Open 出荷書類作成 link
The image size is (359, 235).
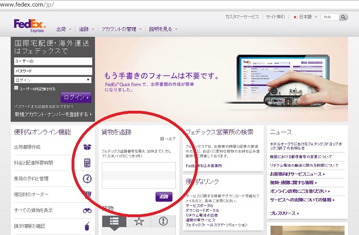pyautogui.click(x=27, y=147)
